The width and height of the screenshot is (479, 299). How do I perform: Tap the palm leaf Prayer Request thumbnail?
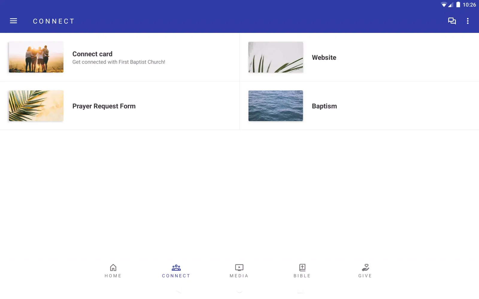36,106
